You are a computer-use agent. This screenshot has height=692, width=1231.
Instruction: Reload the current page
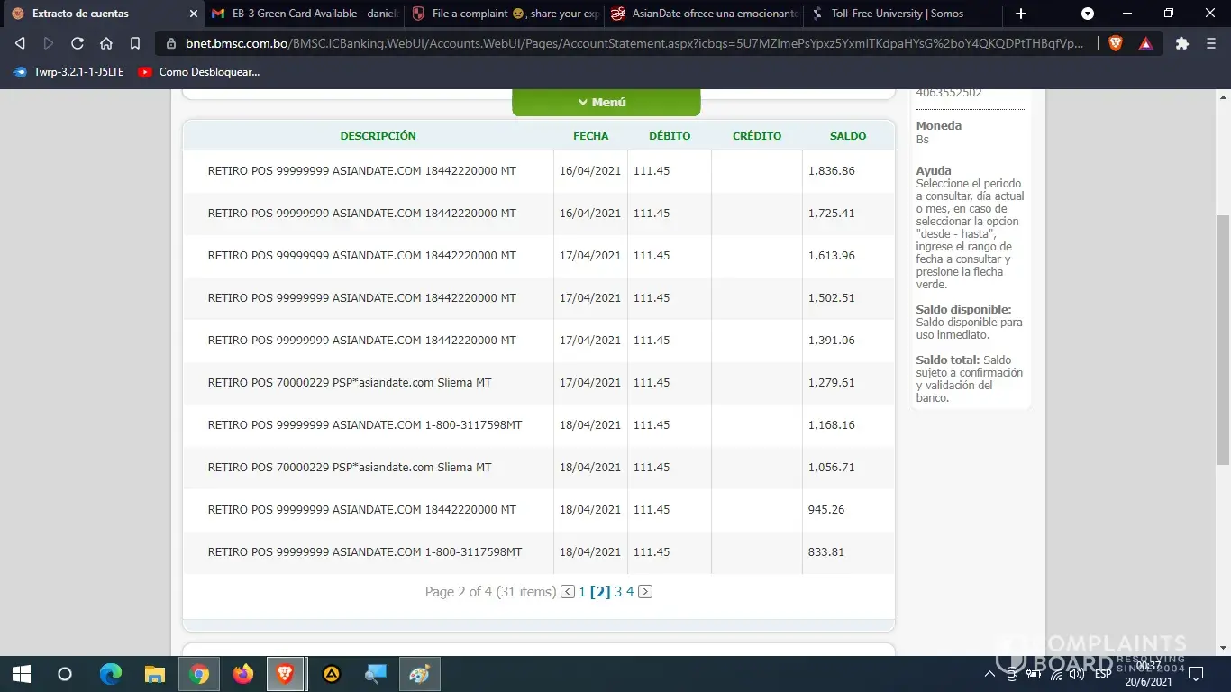(78, 43)
